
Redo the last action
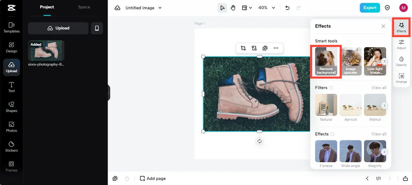298,8
